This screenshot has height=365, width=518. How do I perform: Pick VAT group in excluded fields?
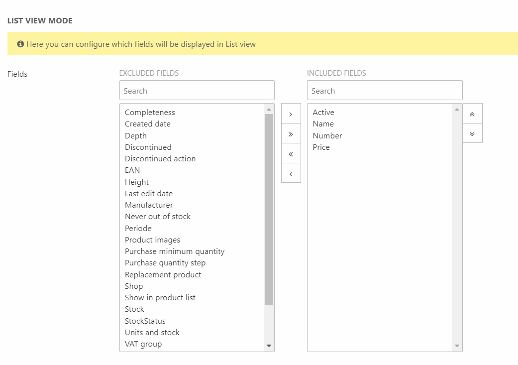[143, 344]
